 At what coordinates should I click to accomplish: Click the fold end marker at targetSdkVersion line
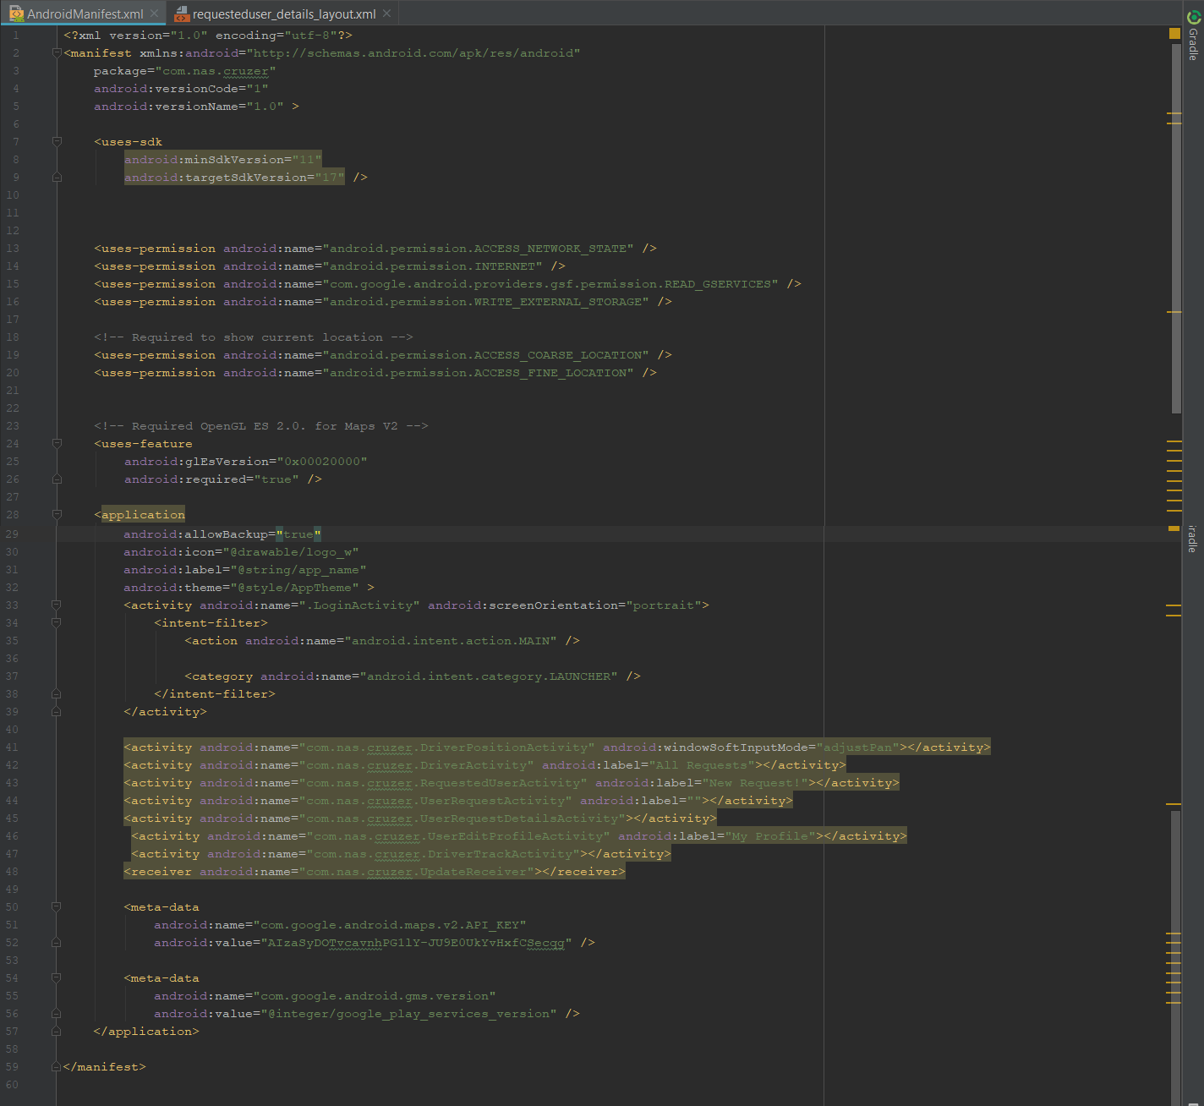coord(57,177)
